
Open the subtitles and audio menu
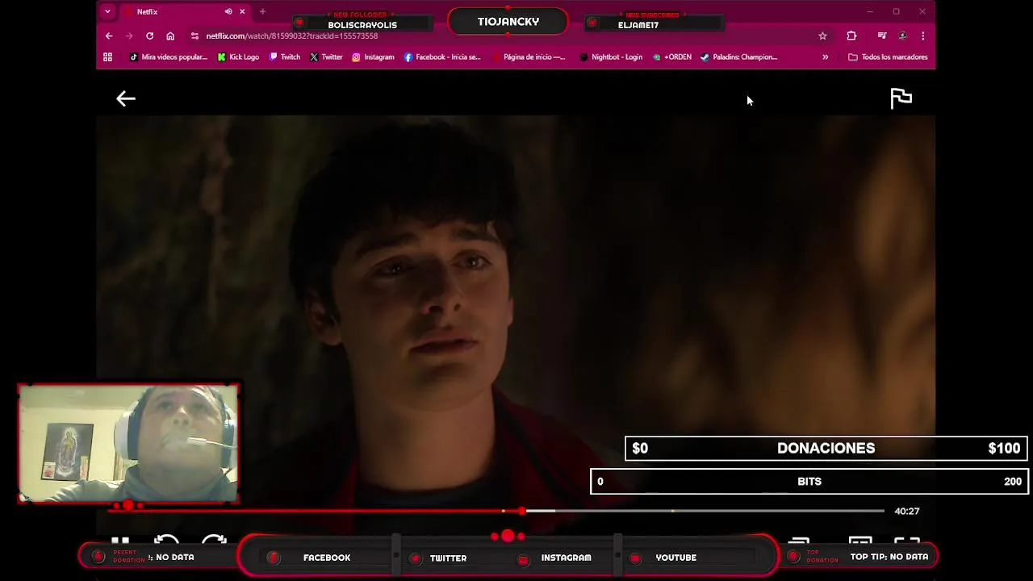point(860,541)
